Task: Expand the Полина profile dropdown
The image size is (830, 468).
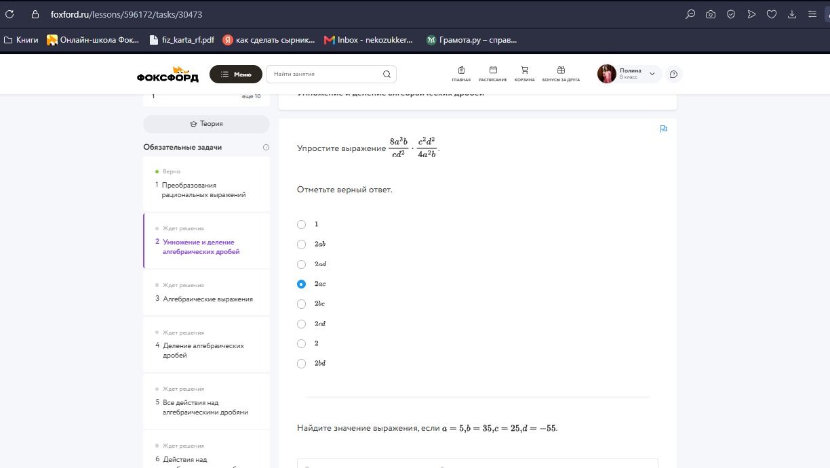Action: click(652, 74)
